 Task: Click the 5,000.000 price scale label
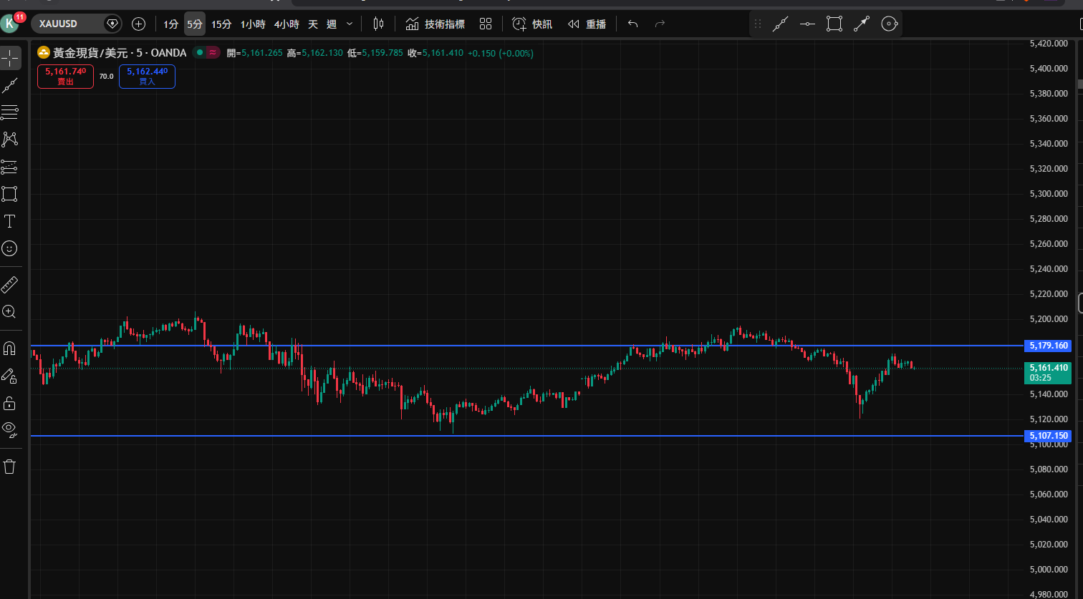click(x=1049, y=570)
